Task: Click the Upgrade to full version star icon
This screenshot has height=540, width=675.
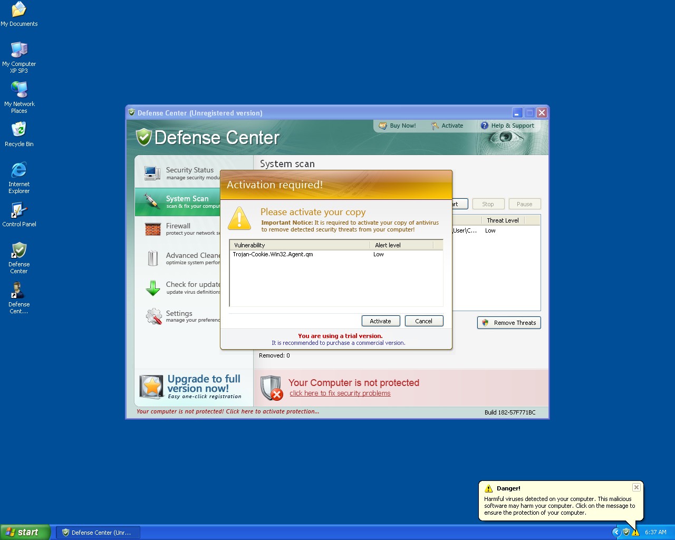Action: pos(151,387)
